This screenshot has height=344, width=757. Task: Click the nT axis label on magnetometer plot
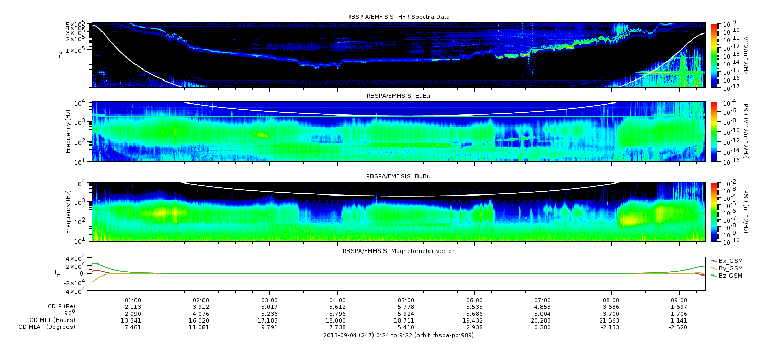(x=60, y=273)
